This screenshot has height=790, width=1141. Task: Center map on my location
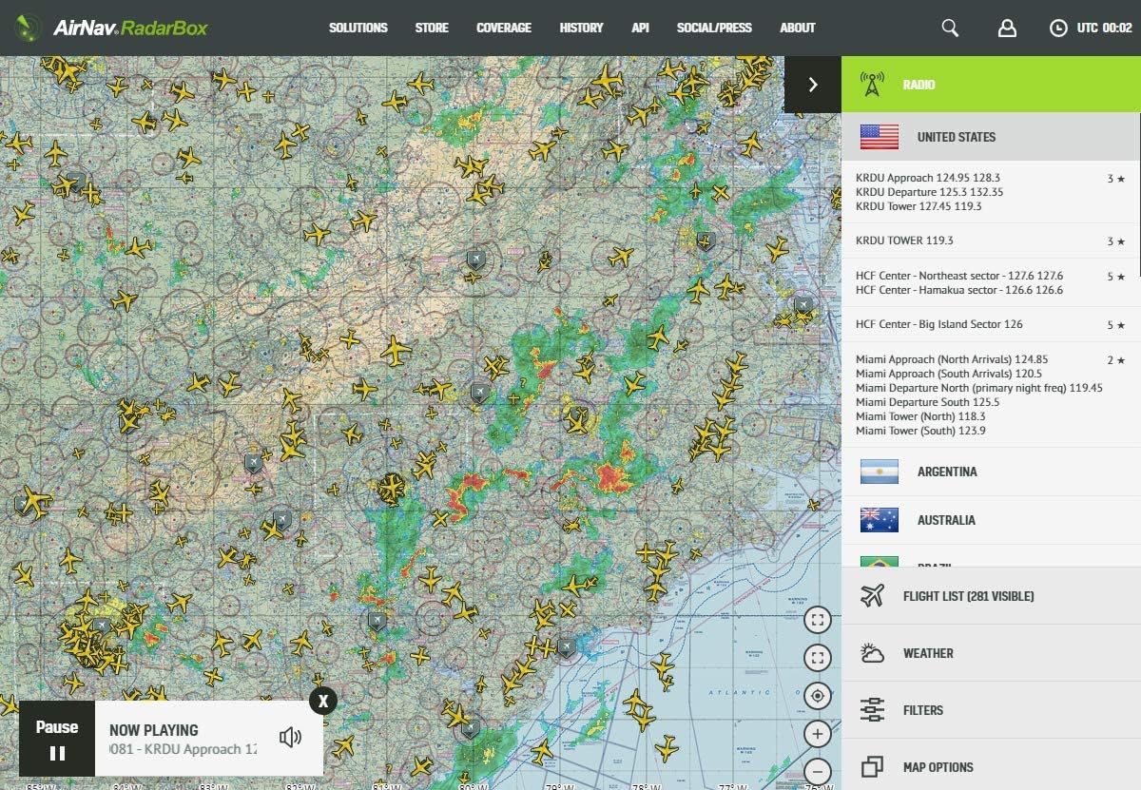pyautogui.click(x=817, y=696)
